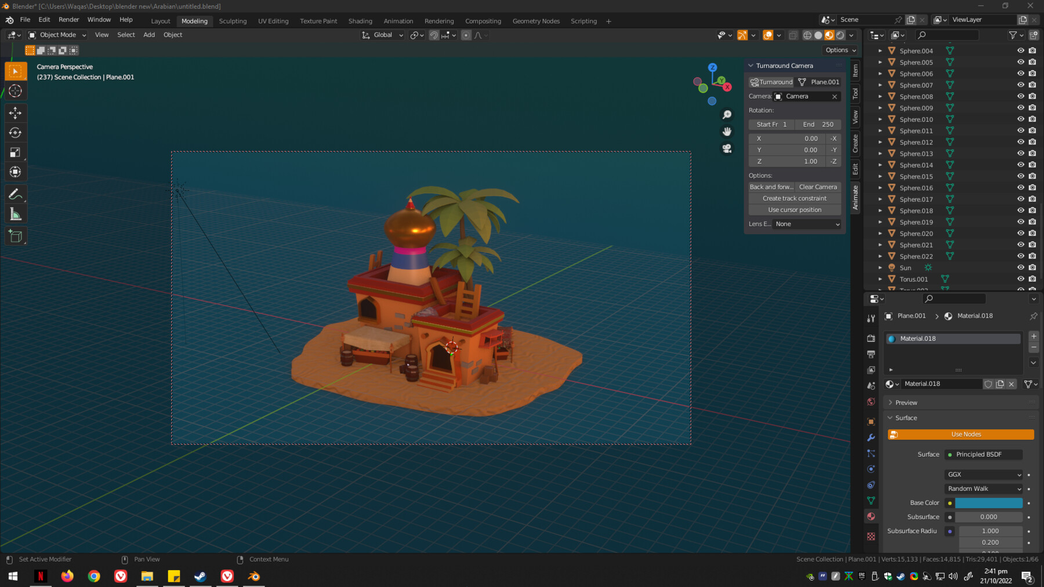Disable camera render for Sphere.004
This screenshot has height=587, width=1044.
[x=1032, y=50]
